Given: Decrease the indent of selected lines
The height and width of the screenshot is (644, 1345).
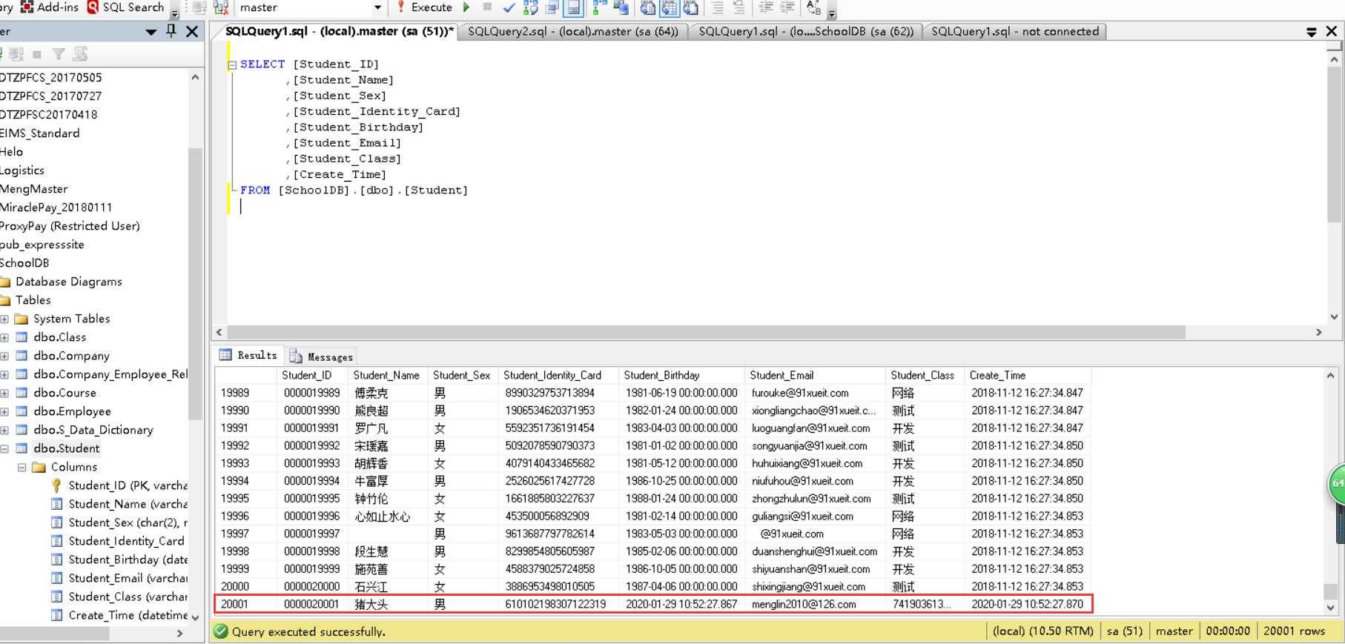Looking at the screenshot, I should point(765,7).
